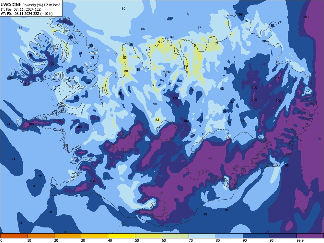This screenshot has height=243, width=324.
Task: Select the 95–99.9% indigo legend swatch
Action: point(283,236)
